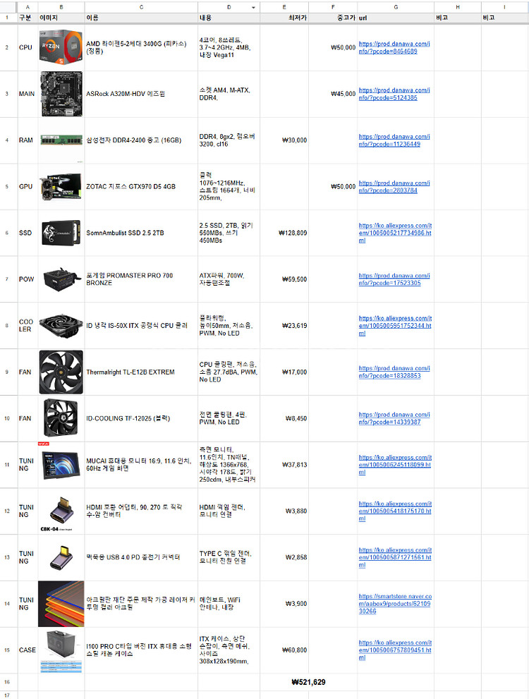Select column E header

(284, 7)
